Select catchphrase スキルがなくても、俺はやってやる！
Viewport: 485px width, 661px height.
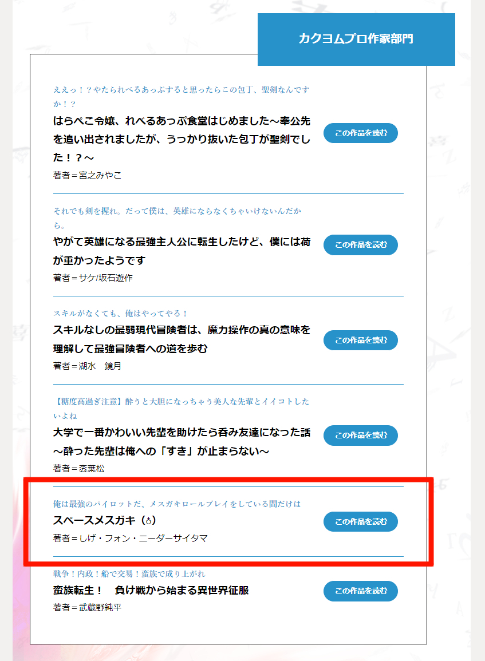tap(120, 313)
